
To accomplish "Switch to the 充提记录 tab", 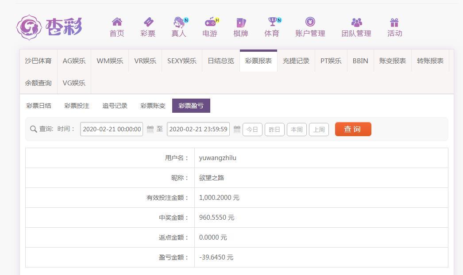I will pyautogui.click(x=296, y=61).
